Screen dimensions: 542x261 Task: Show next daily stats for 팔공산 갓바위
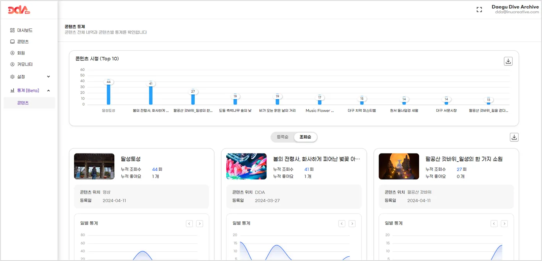point(504,223)
